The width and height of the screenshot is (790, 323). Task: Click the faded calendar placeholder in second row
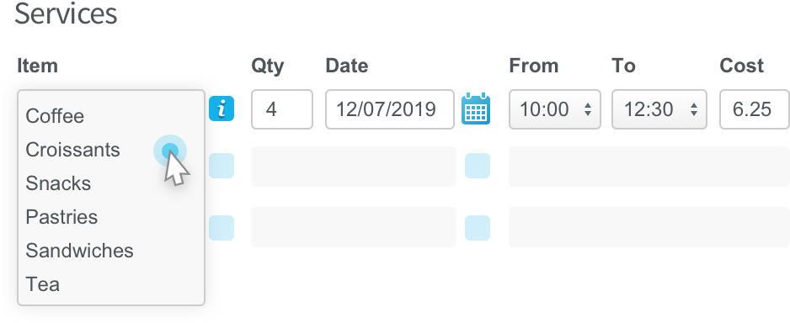coord(478,166)
